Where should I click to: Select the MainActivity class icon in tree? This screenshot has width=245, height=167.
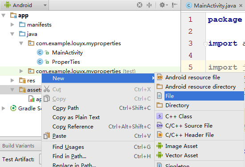40,53
